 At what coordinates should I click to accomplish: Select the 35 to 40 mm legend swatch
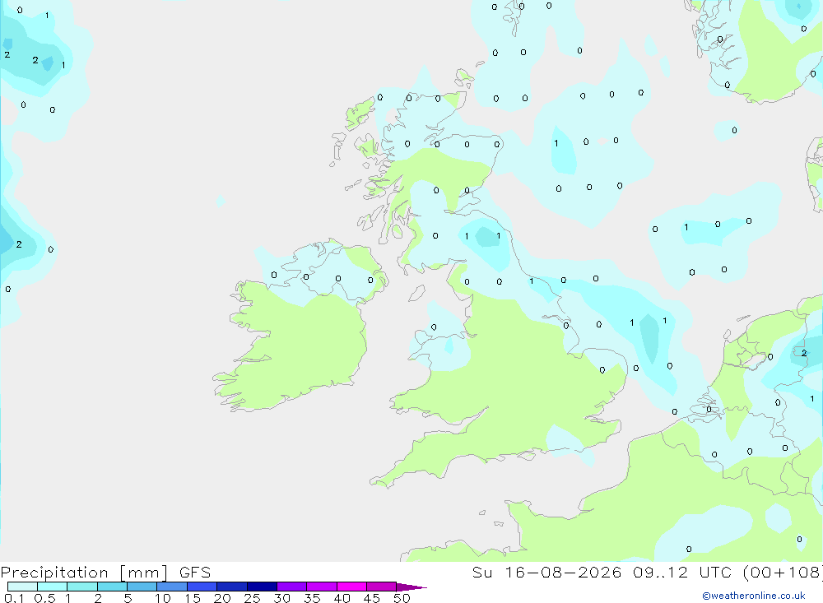coord(322,587)
